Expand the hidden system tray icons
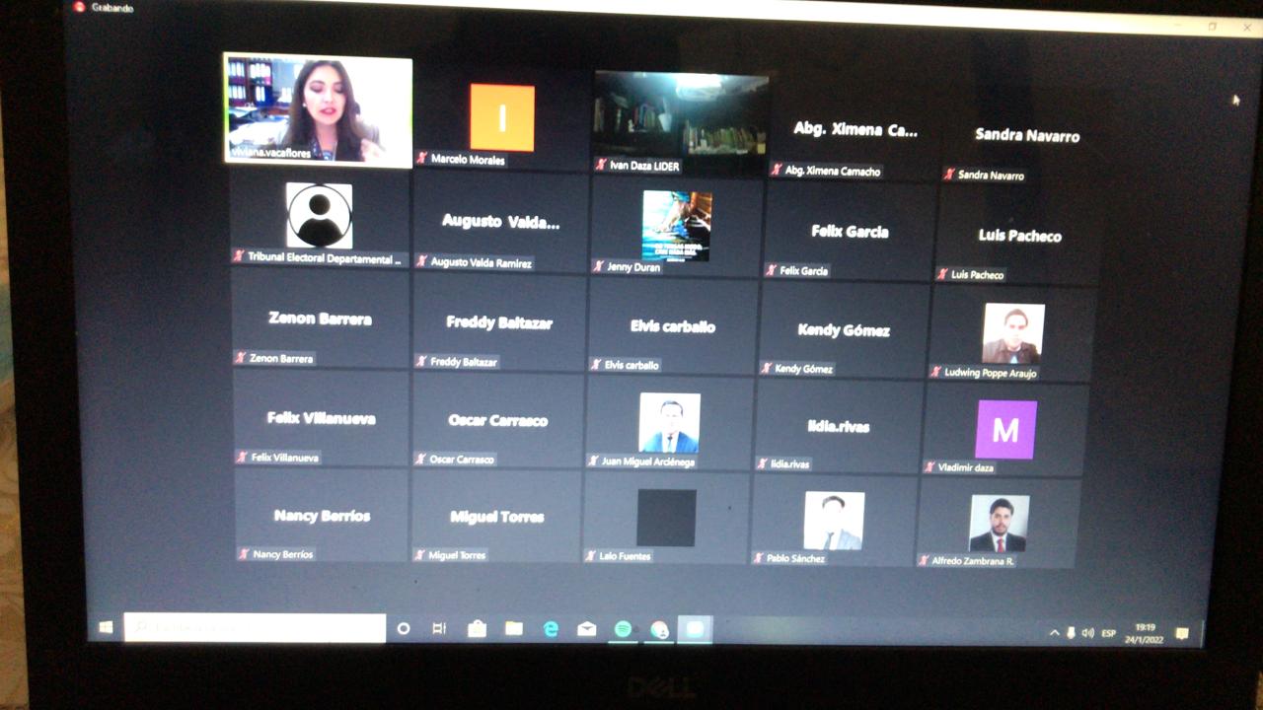The image size is (1263, 710). coord(1054,633)
